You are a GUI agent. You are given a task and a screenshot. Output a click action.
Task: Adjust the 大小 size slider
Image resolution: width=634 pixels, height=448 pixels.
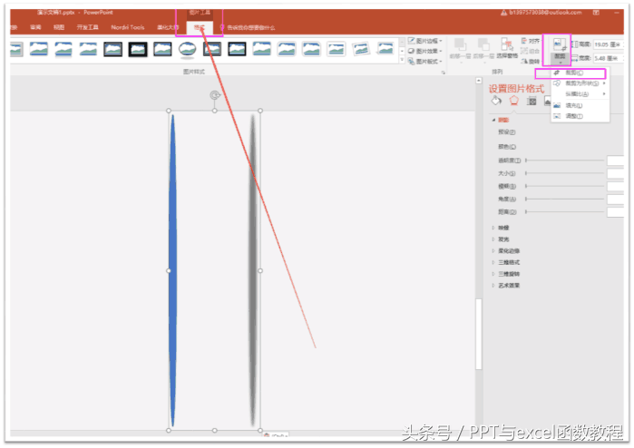coord(564,173)
